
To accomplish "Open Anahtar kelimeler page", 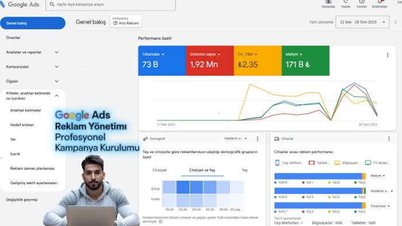I will [x=26, y=110].
